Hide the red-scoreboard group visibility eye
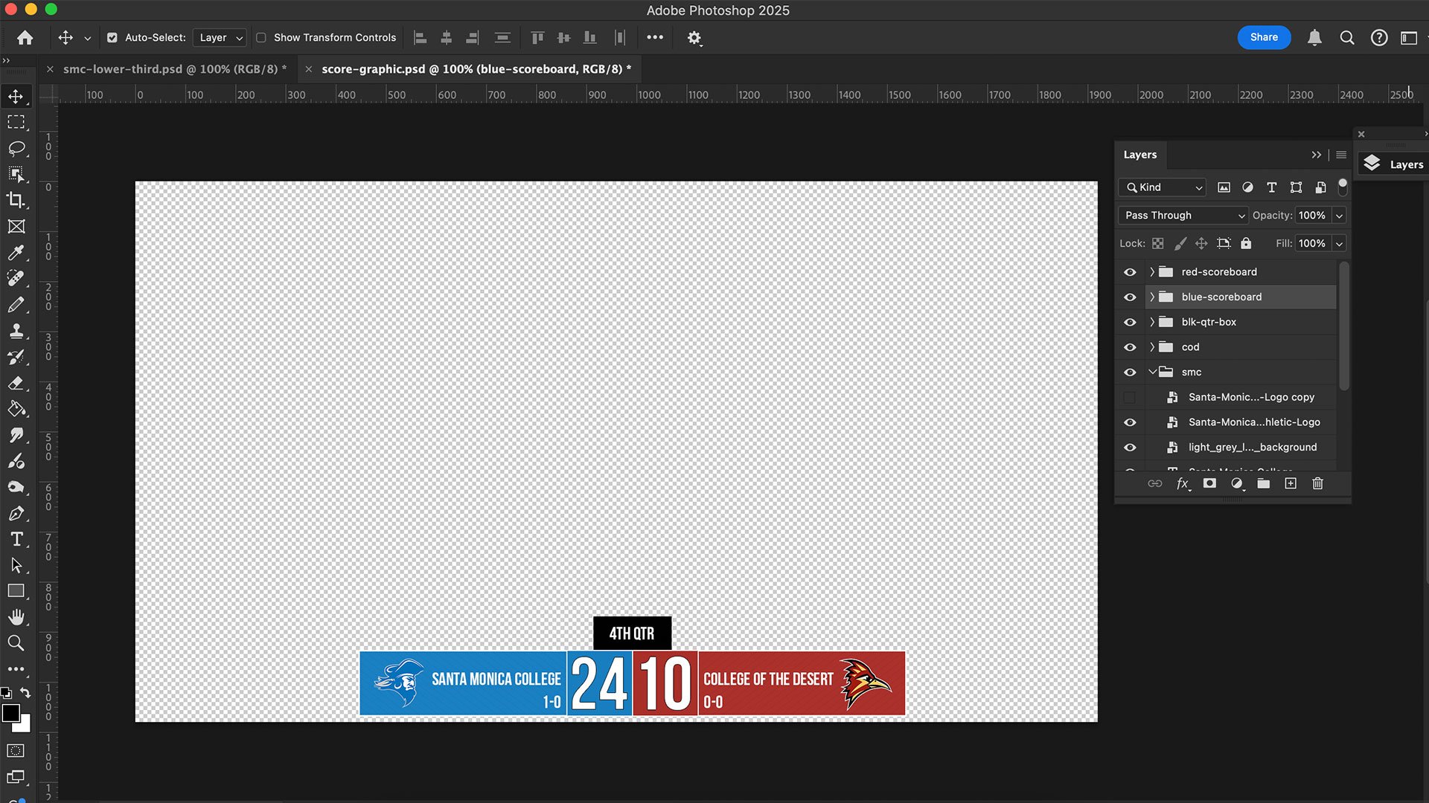Screen dimensions: 1429x803 coord(1130,272)
